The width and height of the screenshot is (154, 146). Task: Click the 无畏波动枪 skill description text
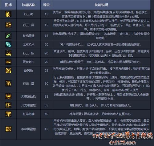click(101, 97)
